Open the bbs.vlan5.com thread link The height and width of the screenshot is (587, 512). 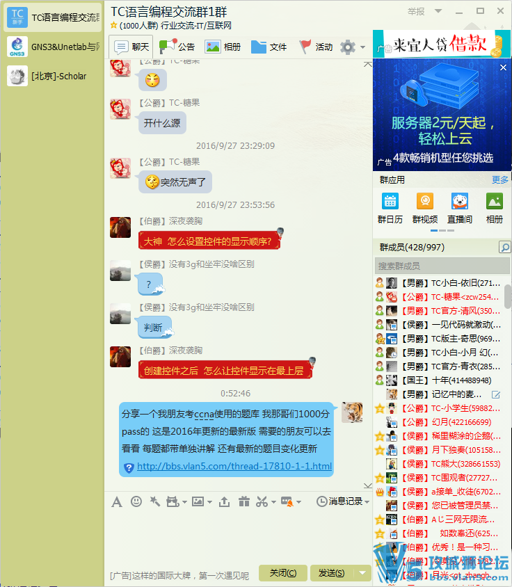(234, 467)
